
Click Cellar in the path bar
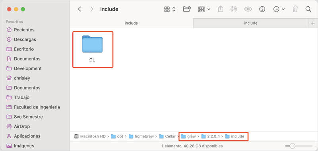[x=167, y=136]
